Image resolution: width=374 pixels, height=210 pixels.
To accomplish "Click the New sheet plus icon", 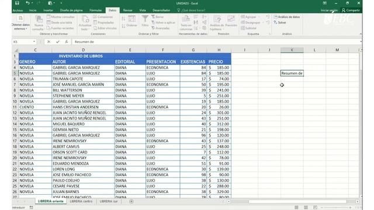I will [131, 201].
